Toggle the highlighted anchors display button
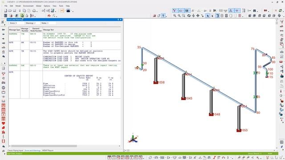This screenshot has width=285, height=160. [x=187, y=11]
